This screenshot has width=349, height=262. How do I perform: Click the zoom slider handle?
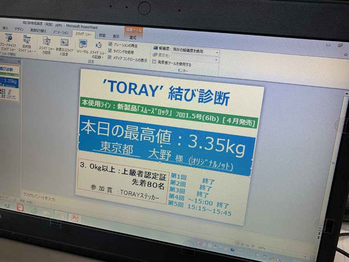tap(283, 252)
